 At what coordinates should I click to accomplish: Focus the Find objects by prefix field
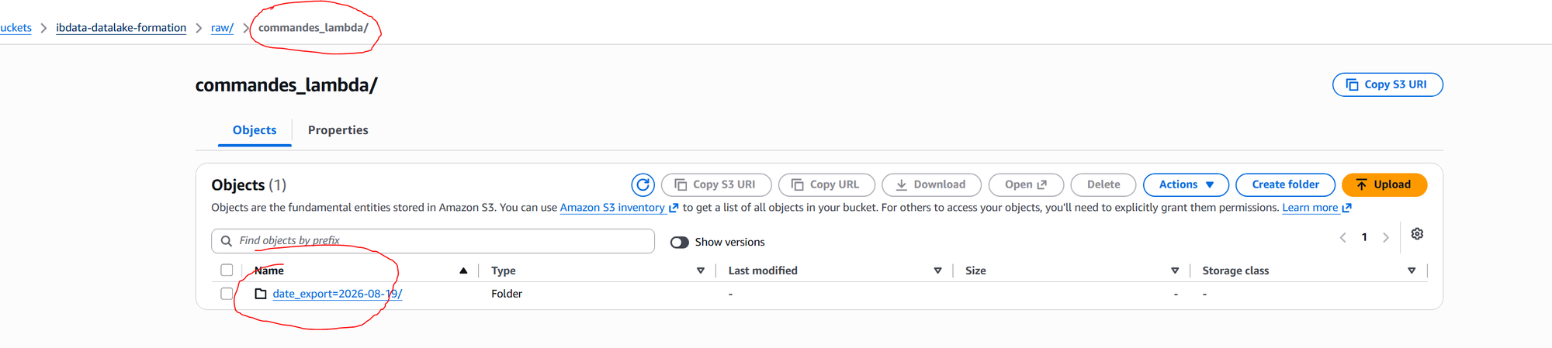pos(433,241)
